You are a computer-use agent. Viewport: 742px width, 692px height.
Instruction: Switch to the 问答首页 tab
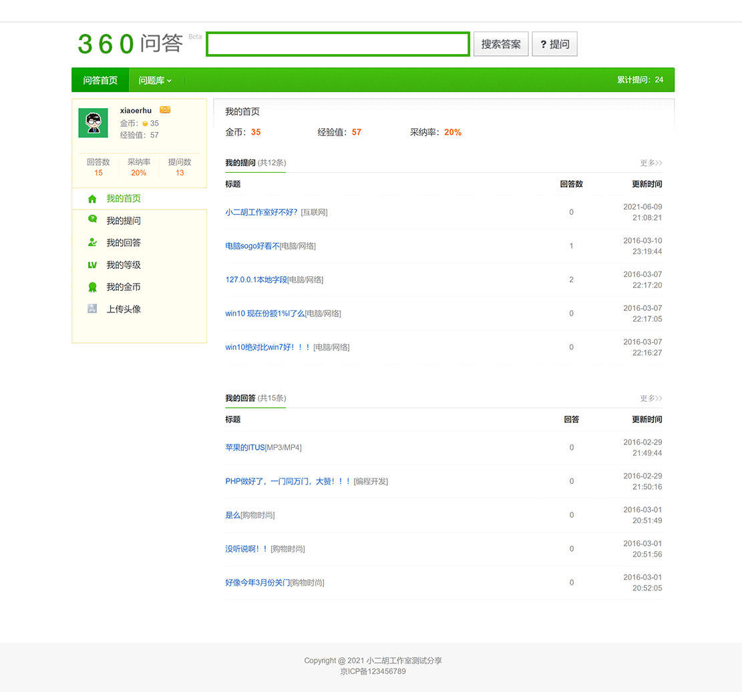coord(100,79)
